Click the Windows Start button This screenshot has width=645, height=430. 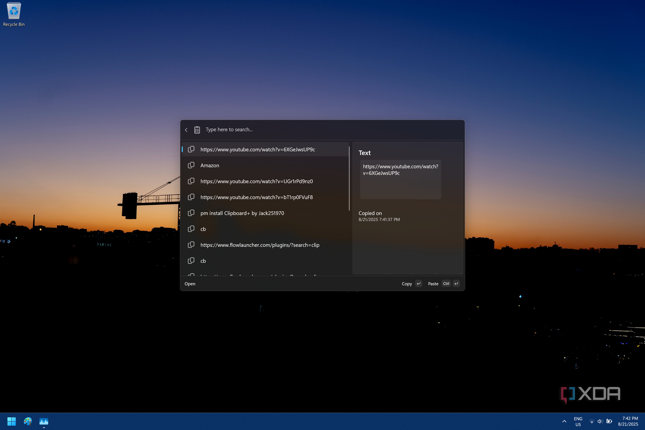click(11, 421)
